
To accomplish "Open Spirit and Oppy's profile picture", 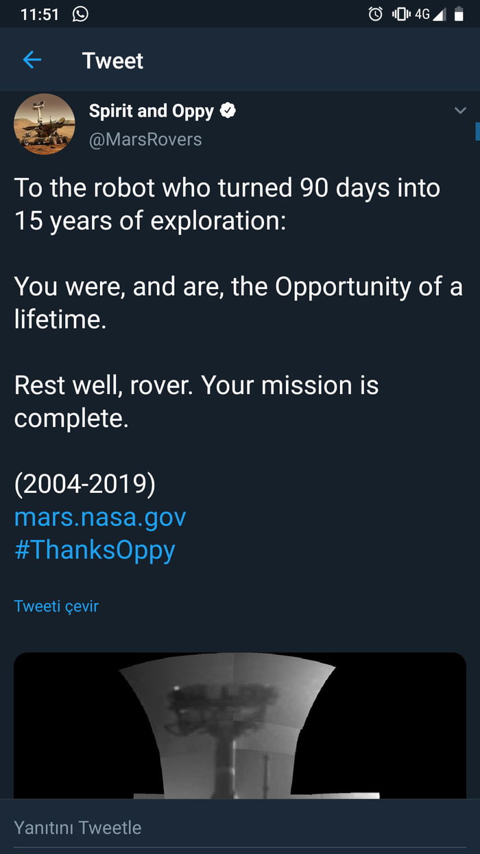I will pos(44,124).
